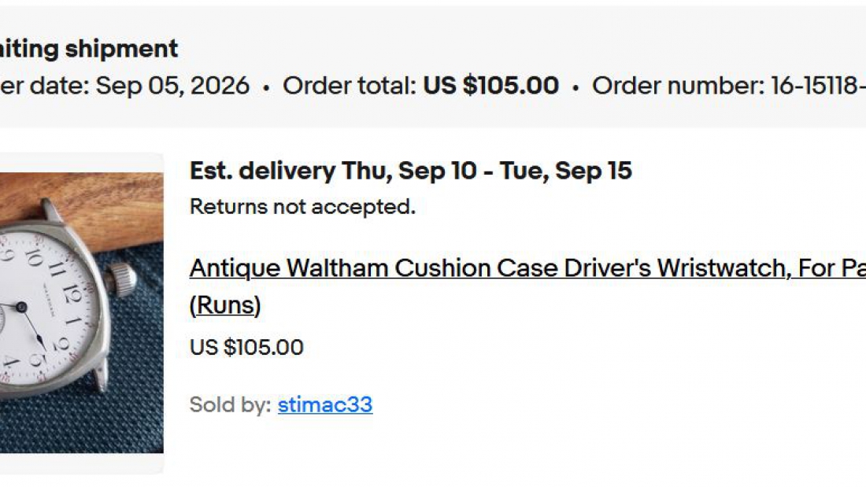This screenshot has height=487, width=866.
Task: Click the Tue, Sep 15 delivery end date
Action: tap(565, 171)
